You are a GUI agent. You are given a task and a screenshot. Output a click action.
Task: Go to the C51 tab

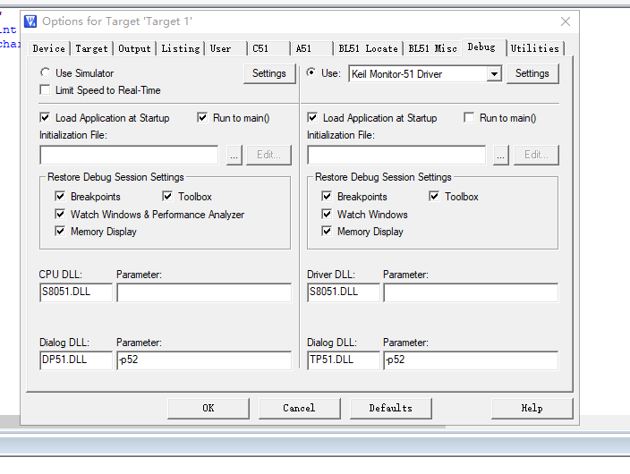tap(268, 48)
